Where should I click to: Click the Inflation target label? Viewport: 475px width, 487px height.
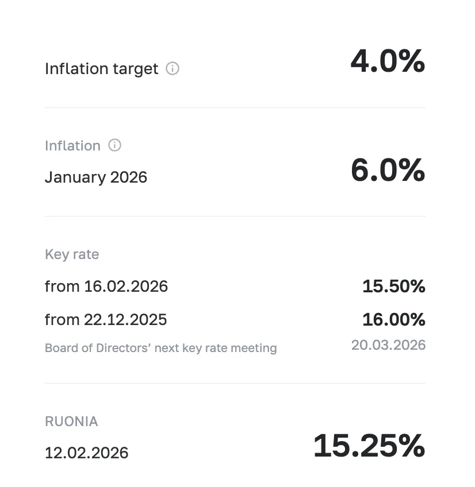(x=101, y=69)
